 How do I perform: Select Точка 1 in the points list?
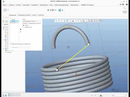coord(13,19)
